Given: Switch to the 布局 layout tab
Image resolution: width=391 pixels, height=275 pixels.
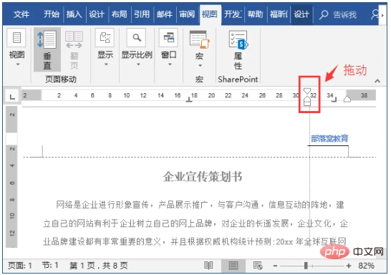Looking at the screenshot, I should click(119, 14).
